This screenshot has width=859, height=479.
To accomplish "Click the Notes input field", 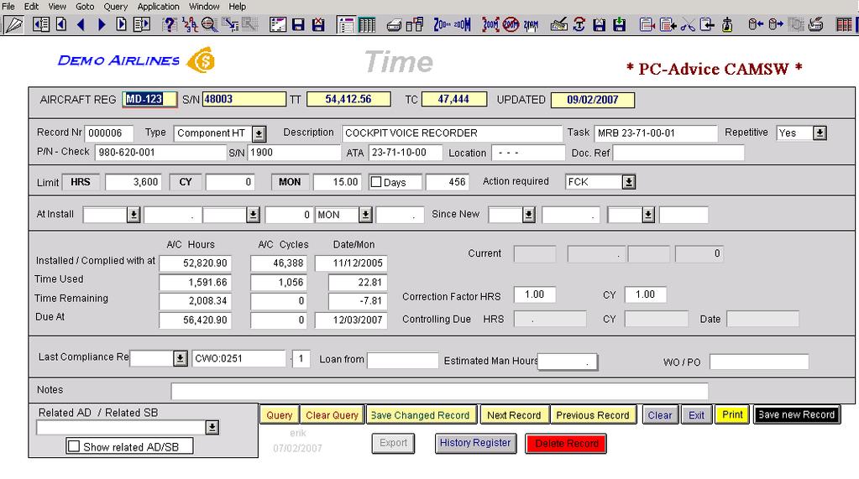I will (439, 391).
